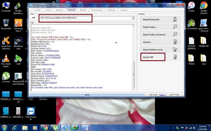Open the 39288511_2 image file icon
The width and height of the screenshot is (211, 131).
pyautogui.click(x=6, y=112)
